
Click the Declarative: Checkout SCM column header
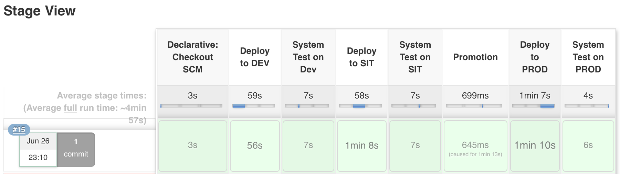[192, 57]
